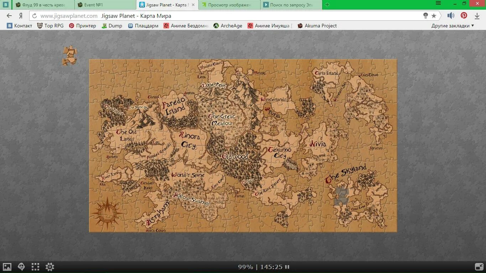Pick up the loose puzzle piece

[x=69, y=56]
